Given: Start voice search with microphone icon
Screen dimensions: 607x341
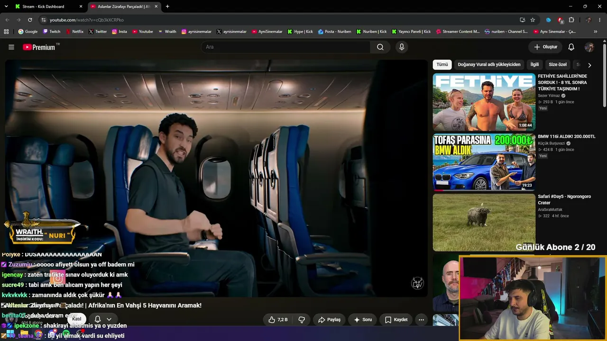Looking at the screenshot, I should pos(402,47).
